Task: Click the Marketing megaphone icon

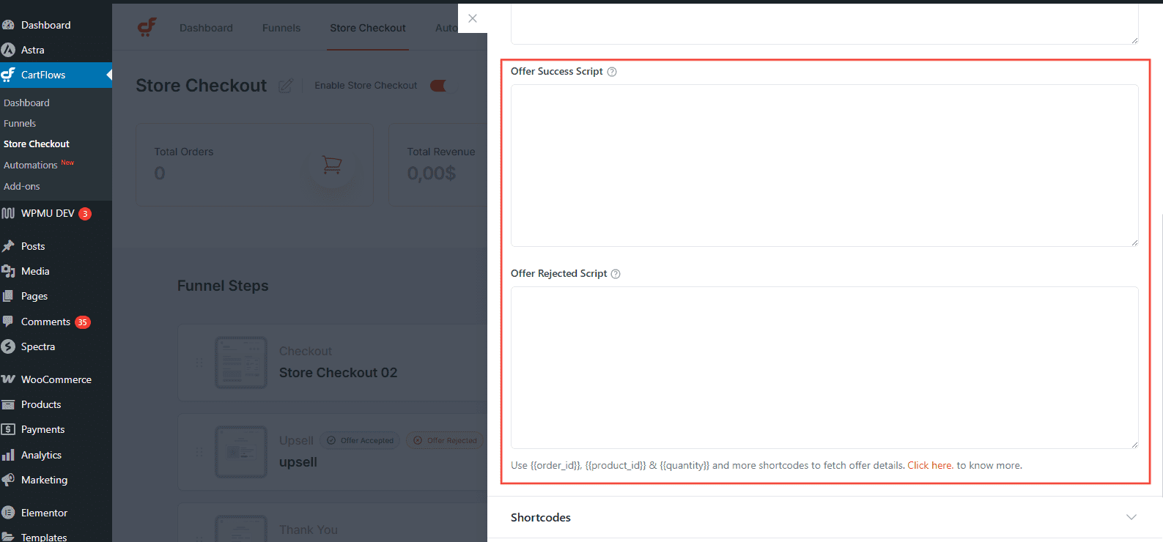Action: (8, 480)
